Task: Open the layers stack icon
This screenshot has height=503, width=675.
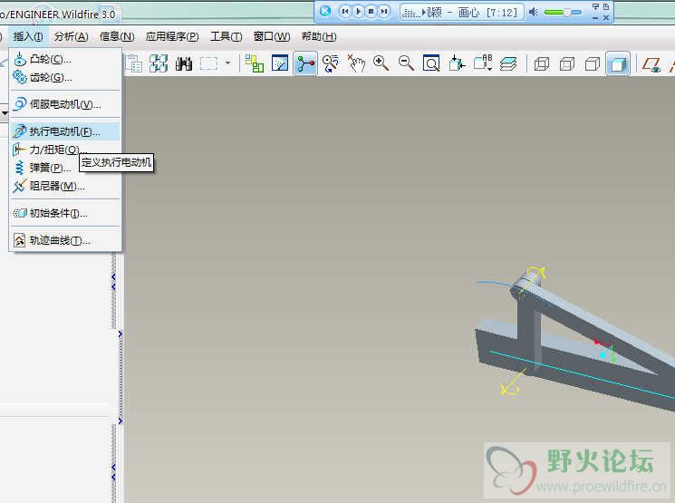Action: point(509,63)
